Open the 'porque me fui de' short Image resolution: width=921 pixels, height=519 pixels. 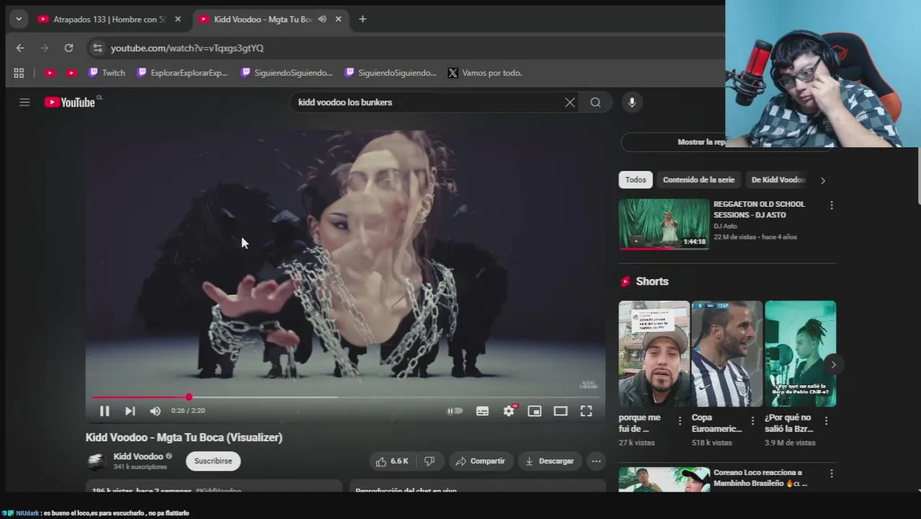click(654, 354)
